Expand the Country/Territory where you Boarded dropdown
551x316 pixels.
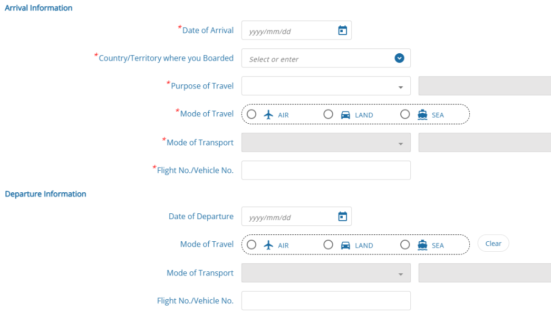(399, 58)
